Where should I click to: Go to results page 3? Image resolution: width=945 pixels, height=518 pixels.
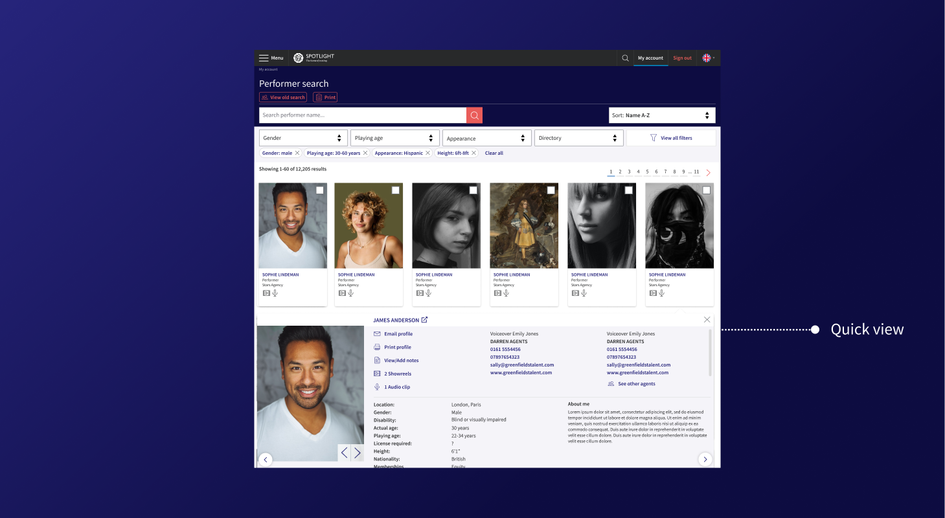(x=629, y=172)
